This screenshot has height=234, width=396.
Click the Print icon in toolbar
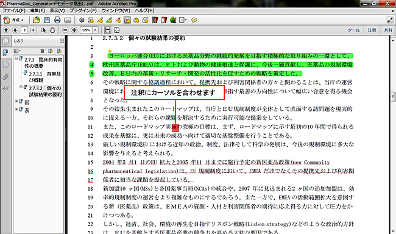tap(57, 20)
